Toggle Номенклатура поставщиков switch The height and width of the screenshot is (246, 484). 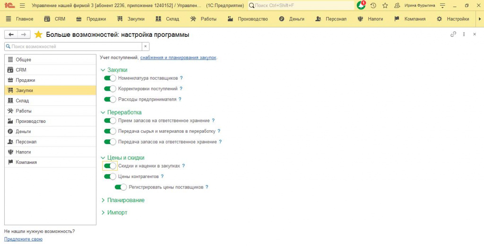click(x=110, y=78)
